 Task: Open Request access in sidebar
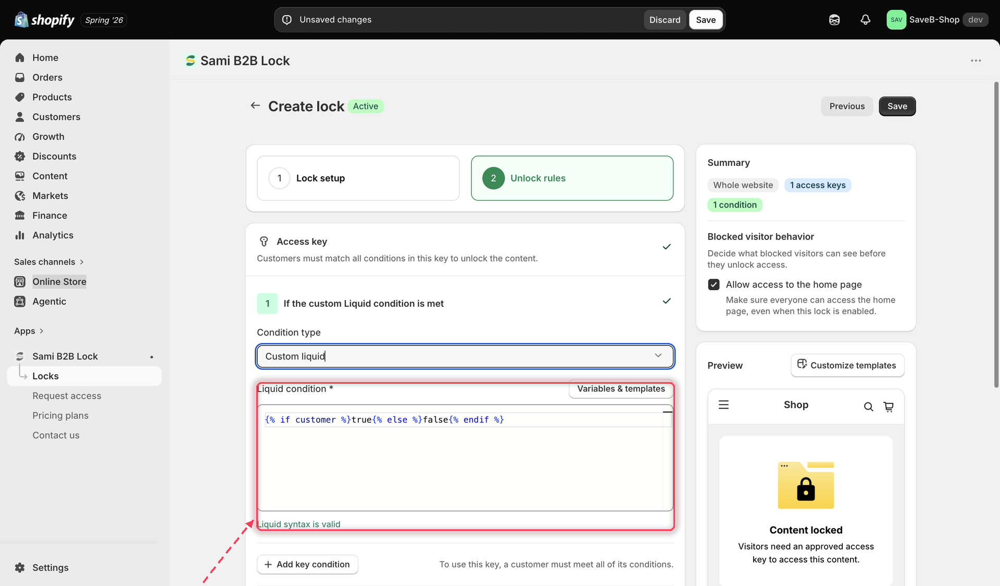(x=67, y=396)
